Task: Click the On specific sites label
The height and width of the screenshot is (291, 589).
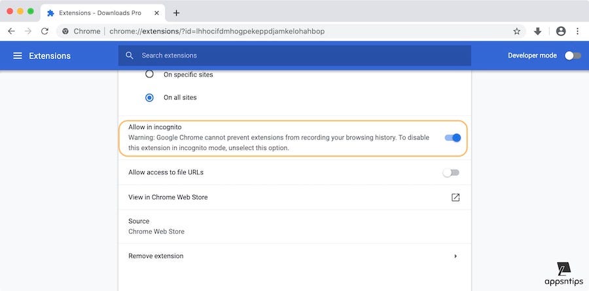Action: (188, 75)
